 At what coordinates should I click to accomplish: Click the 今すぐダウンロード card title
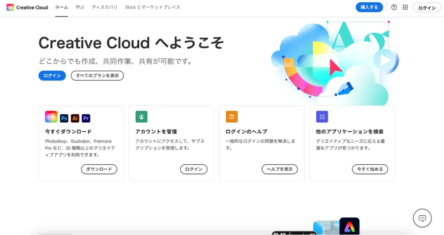click(68, 132)
